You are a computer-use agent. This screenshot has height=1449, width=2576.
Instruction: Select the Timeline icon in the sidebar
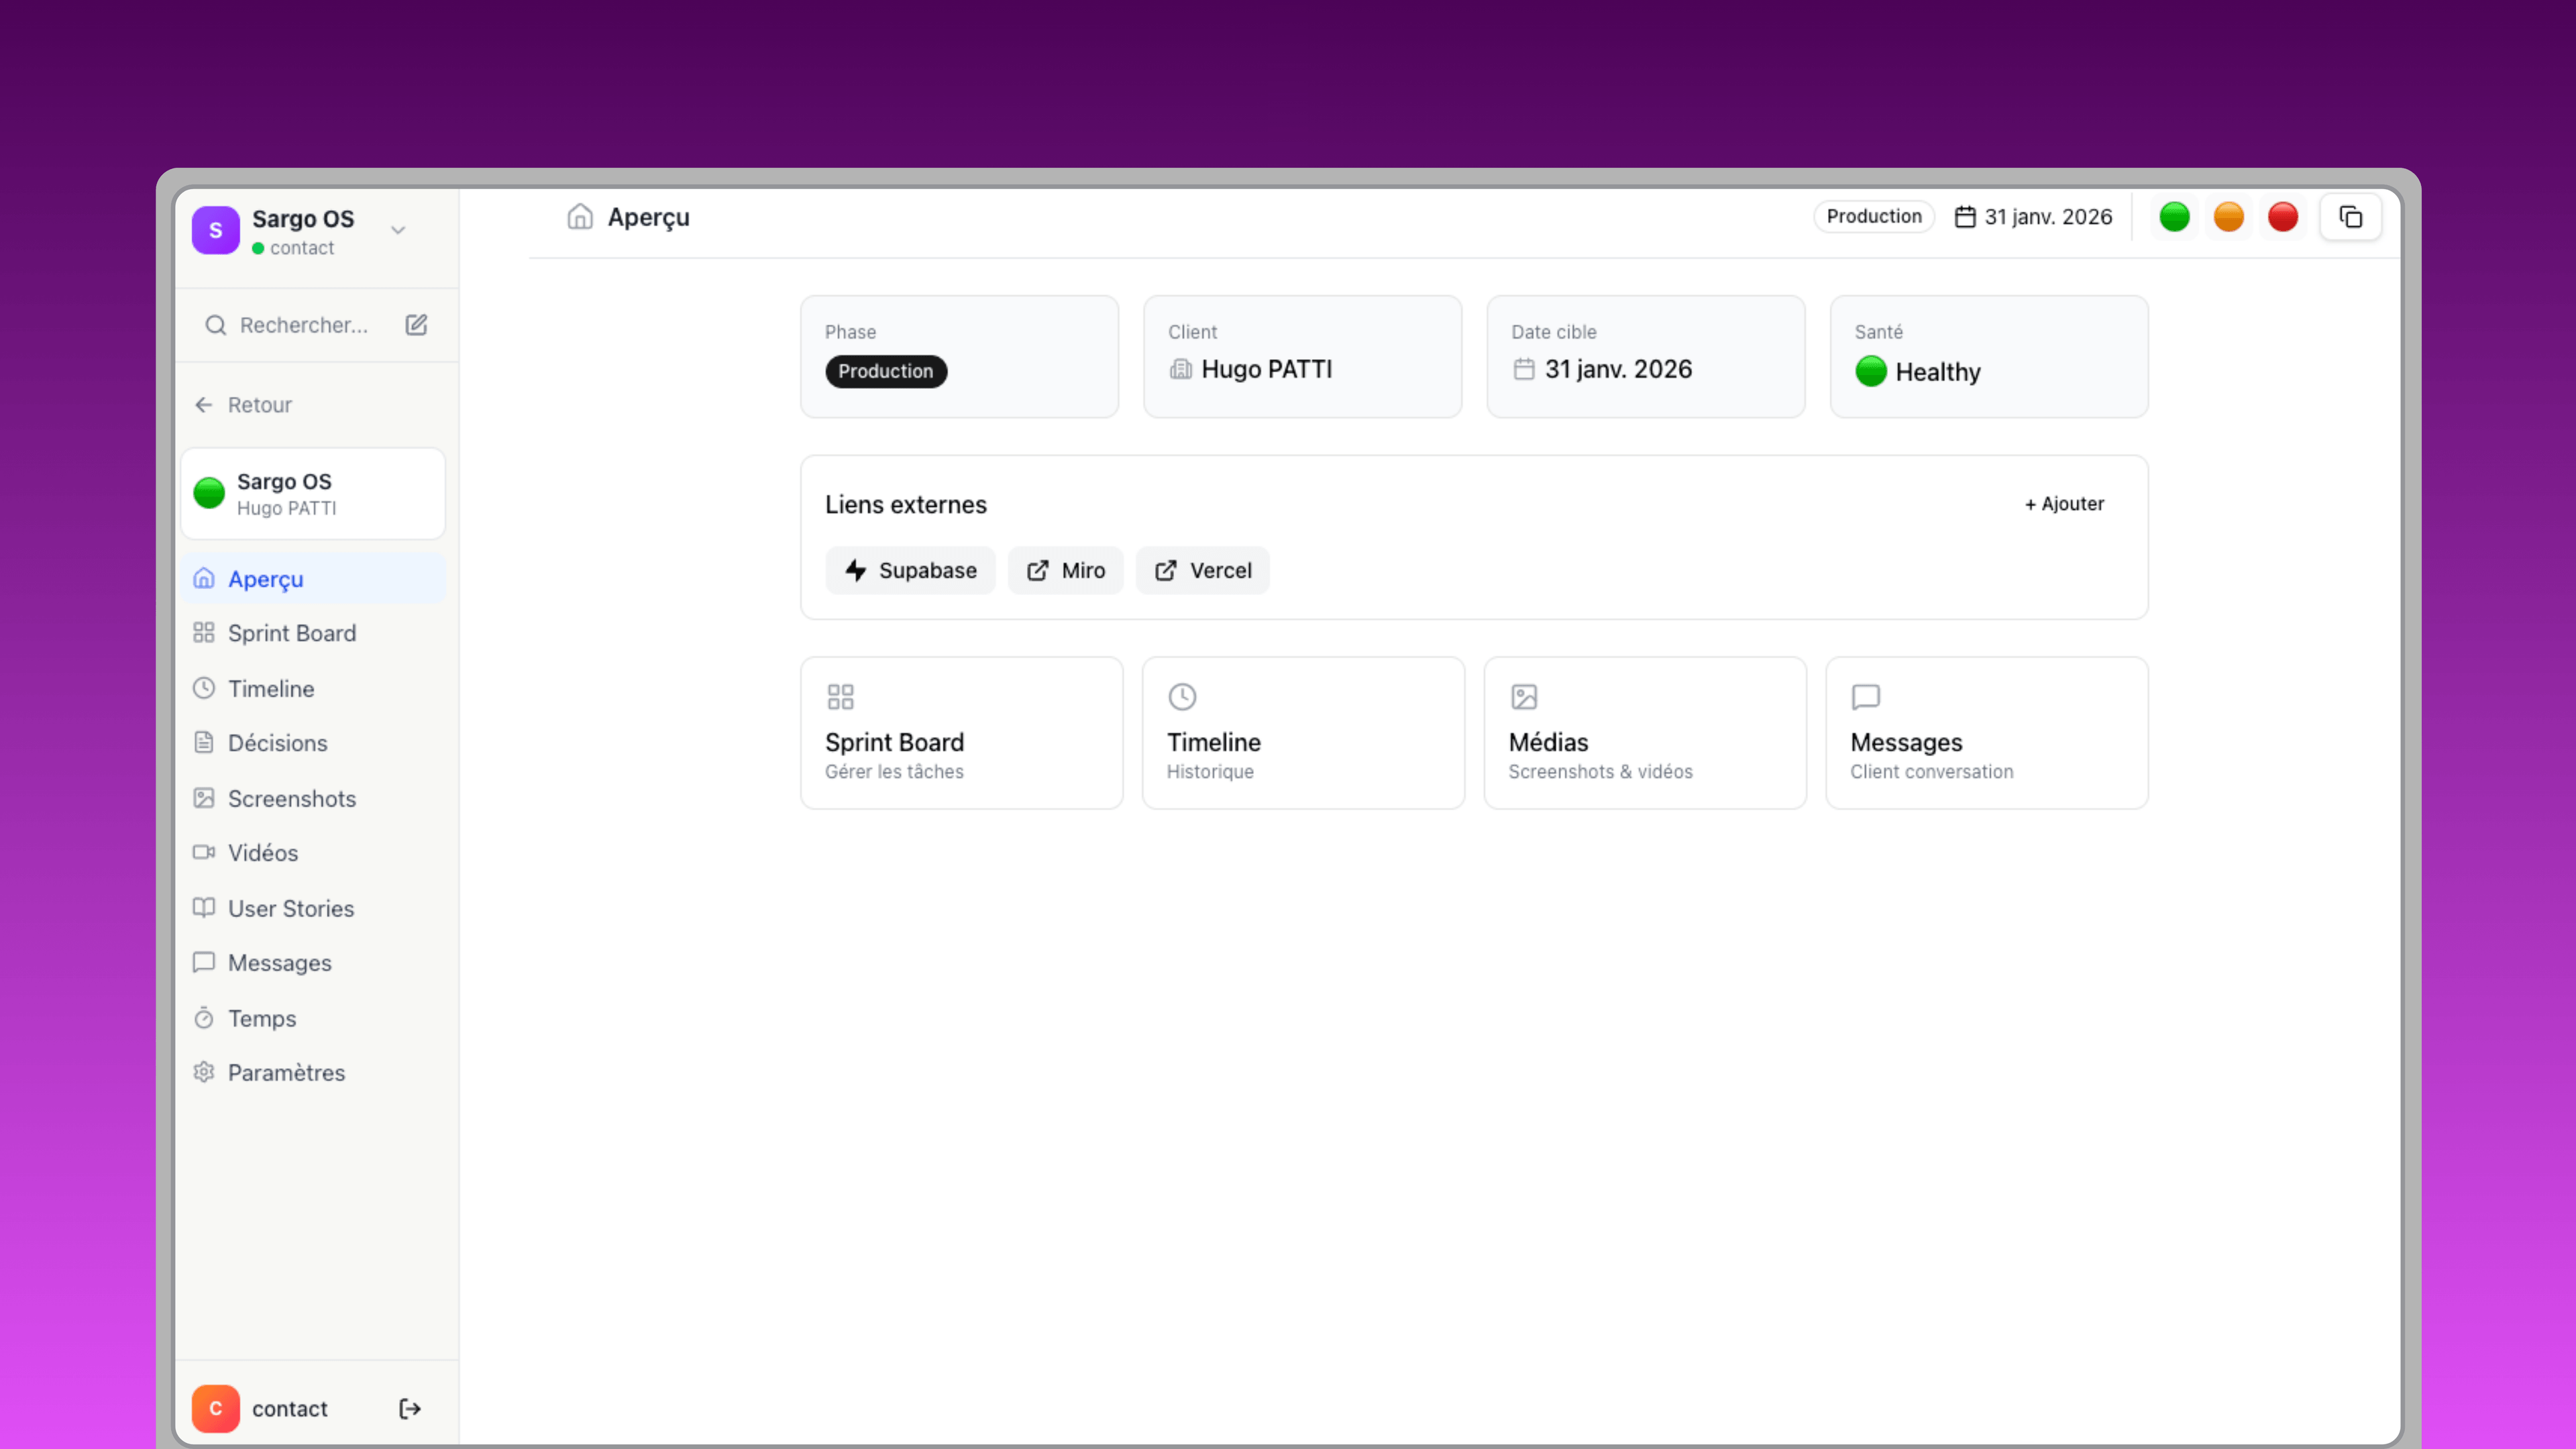coord(204,688)
